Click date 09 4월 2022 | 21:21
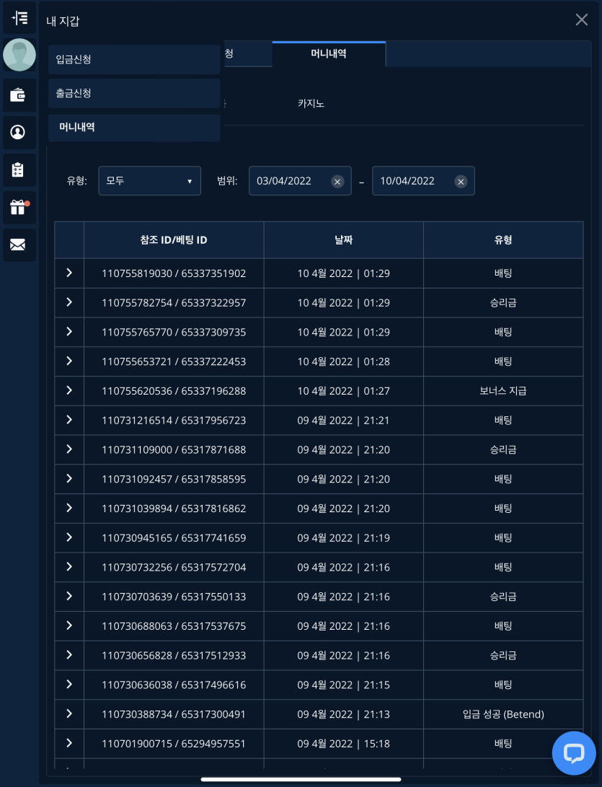Image resolution: width=602 pixels, height=787 pixels. click(344, 421)
